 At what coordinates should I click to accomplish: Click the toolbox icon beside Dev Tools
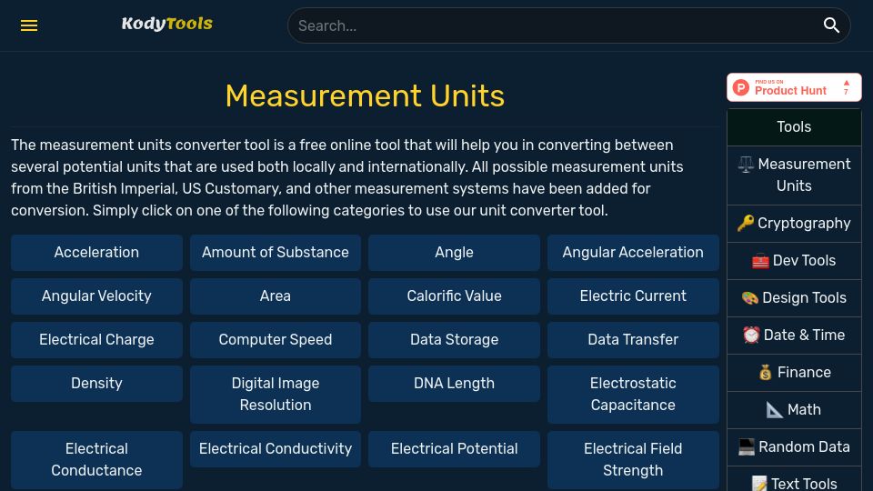(x=760, y=261)
